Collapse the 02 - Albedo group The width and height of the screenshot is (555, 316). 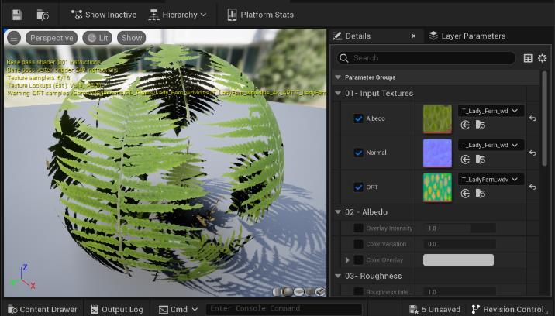(338, 212)
